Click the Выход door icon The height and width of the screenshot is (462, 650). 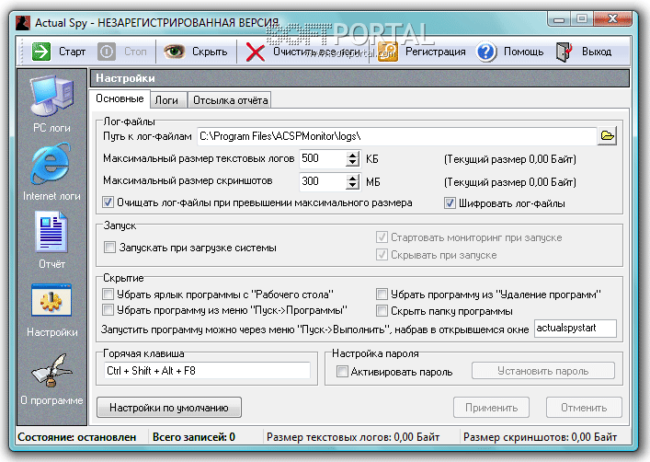click(564, 52)
